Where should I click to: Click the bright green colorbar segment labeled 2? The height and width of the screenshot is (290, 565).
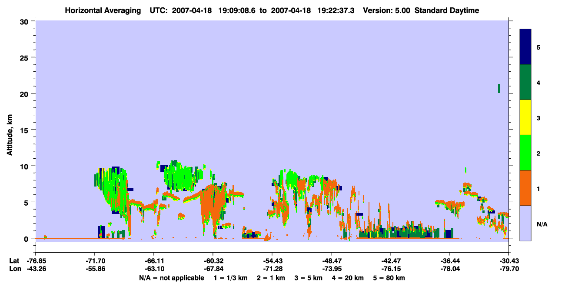[x=525, y=153]
